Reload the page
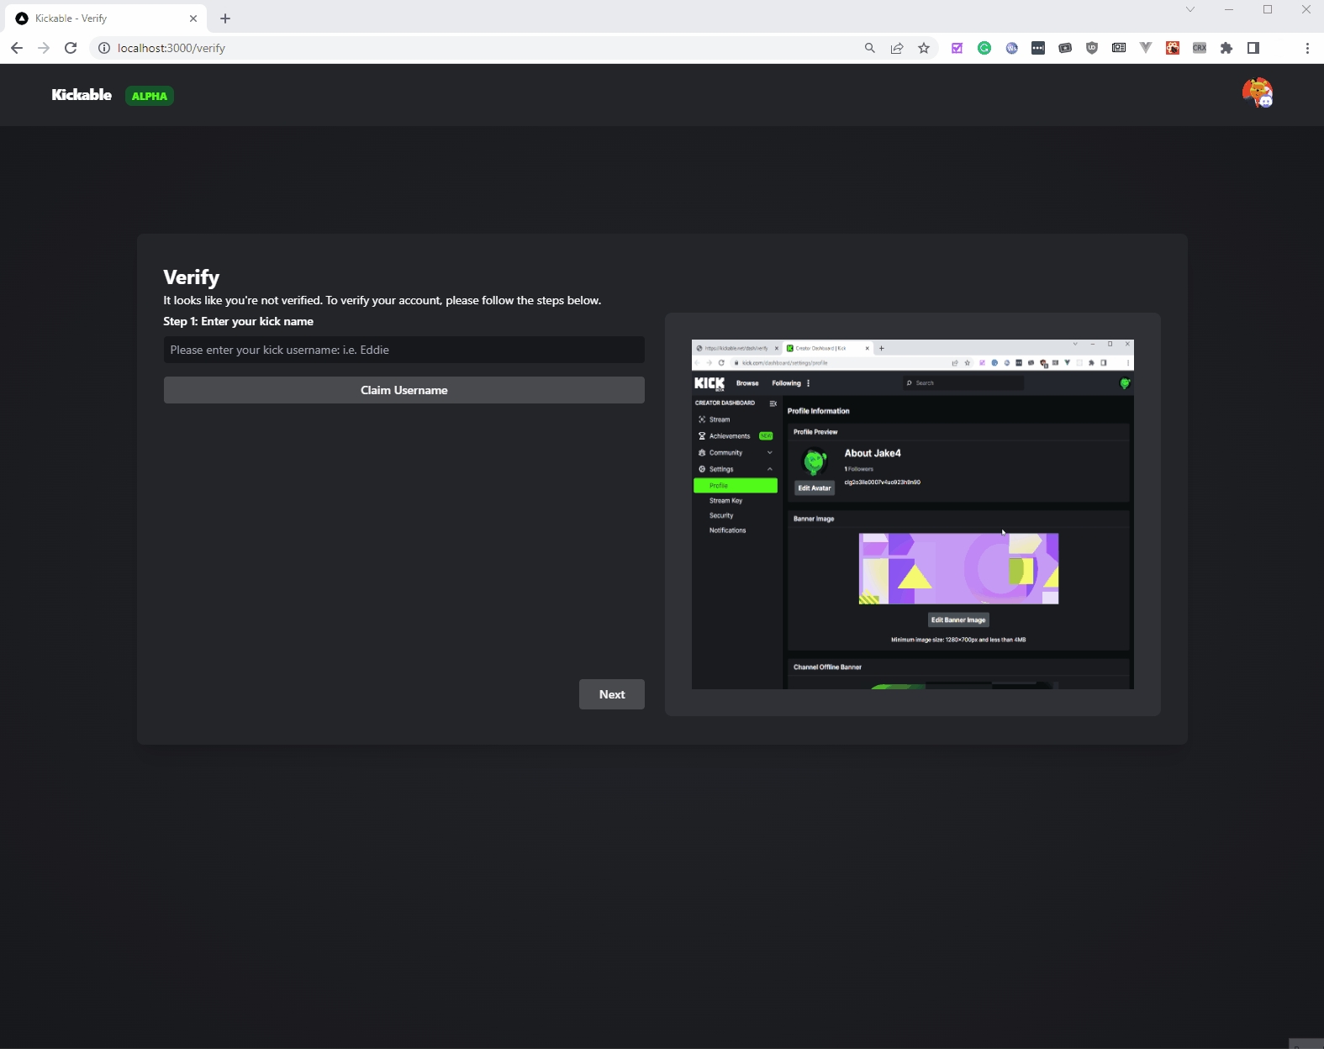This screenshot has height=1049, width=1324. [x=71, y=48]
